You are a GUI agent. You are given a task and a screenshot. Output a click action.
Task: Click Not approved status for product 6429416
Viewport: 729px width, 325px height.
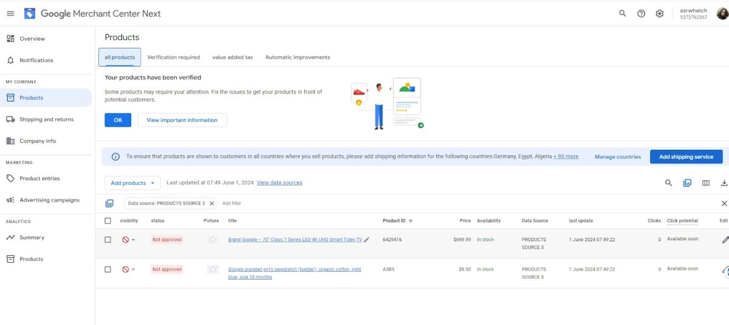(x=167, y=240)
